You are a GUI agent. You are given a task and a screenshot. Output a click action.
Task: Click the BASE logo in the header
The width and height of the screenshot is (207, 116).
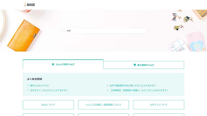pyautogui.click(x=29, y=5)
